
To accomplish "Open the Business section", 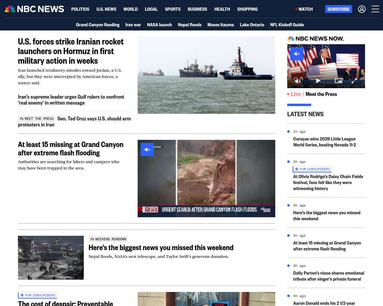I will point(197,9).
